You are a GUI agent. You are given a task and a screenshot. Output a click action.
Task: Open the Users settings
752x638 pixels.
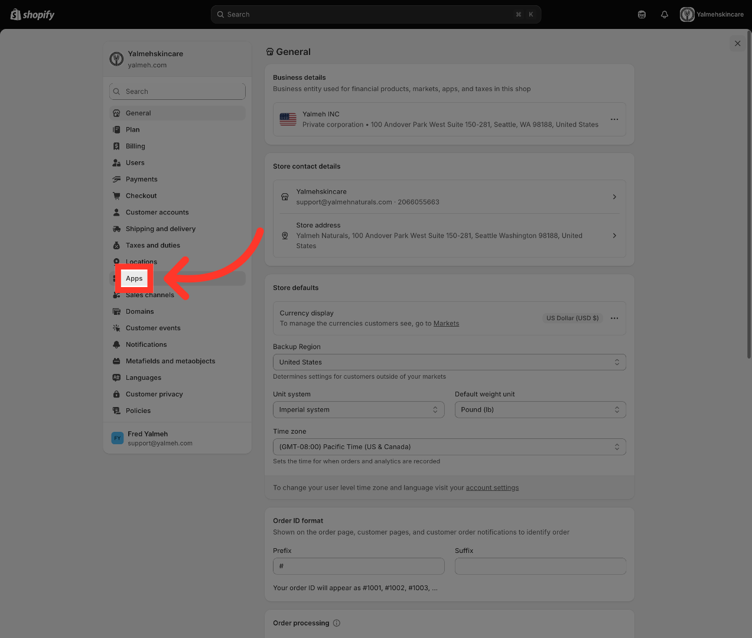pos(177,162)
